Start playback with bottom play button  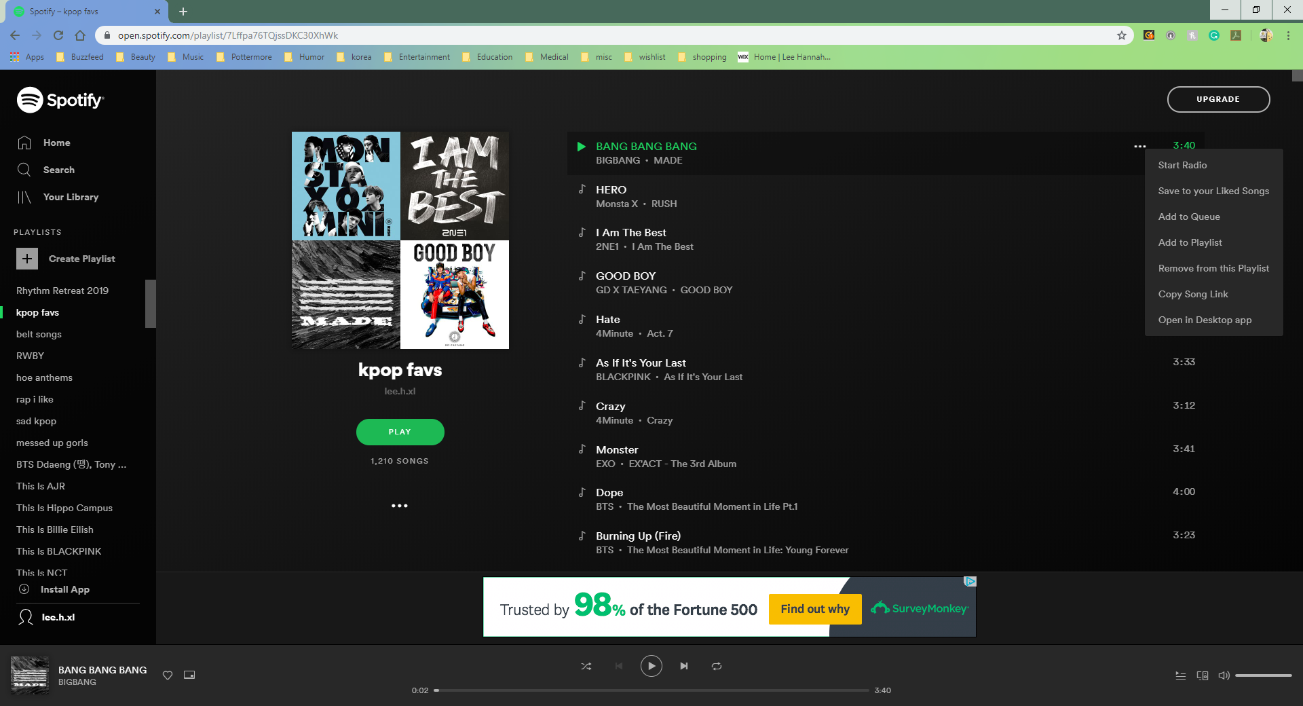click(651, 666)
